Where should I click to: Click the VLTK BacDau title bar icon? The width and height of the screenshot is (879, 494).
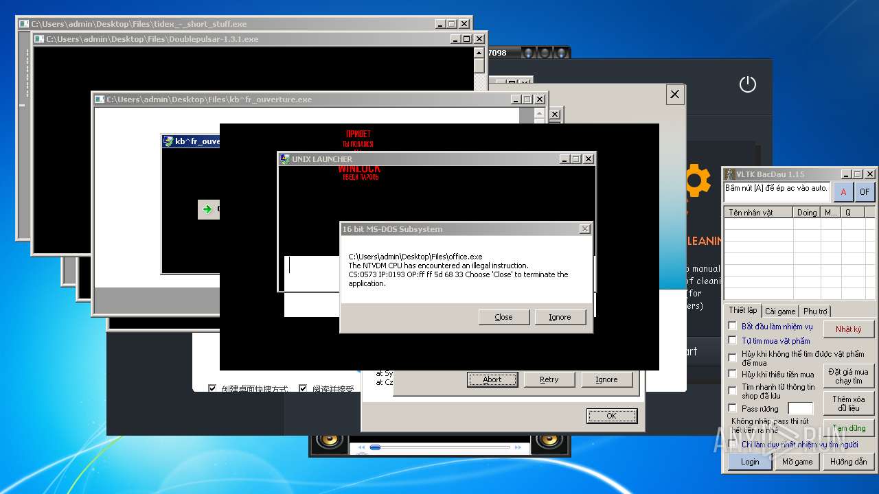pos(731,174)
